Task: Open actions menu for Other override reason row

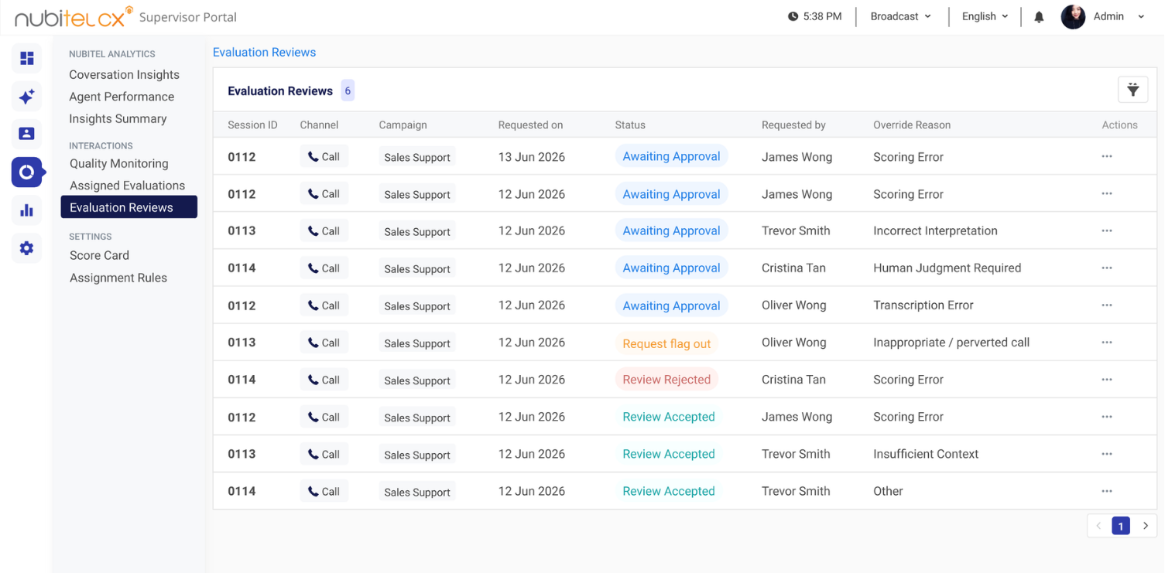Action: tap(1107, 491)
